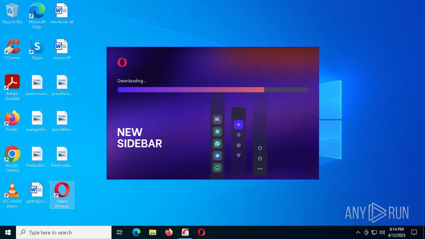Image resolution: width=425 pixels, height=239 pixels.
Task: Select Google Chrome desktop shortcut
Action: (x=12, y=159)
